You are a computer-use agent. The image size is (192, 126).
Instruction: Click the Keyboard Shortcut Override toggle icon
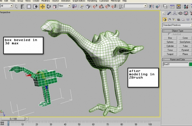[x=88, y=6]
